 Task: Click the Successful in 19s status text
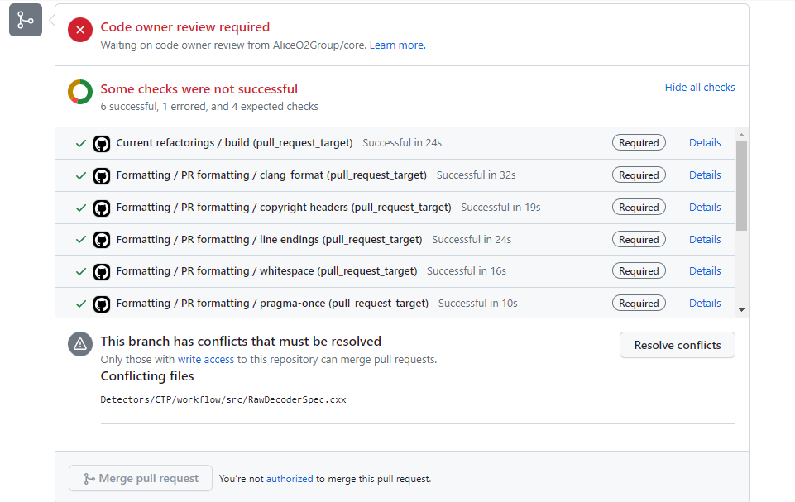coord(500,208)
